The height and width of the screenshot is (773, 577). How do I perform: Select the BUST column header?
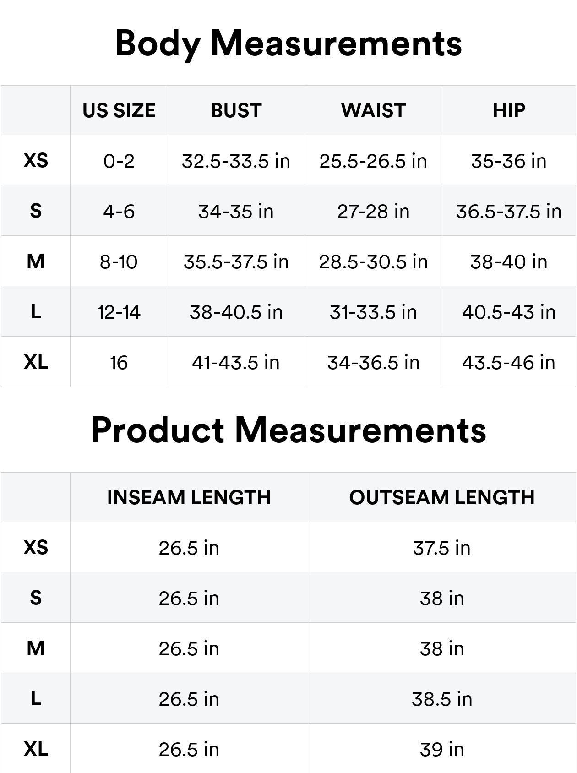point(236,111)
